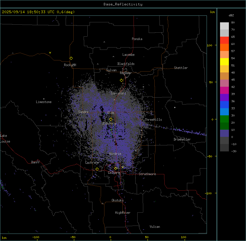Select the light gray 70-80 dBZ swatch
The height and width of the screenshot is (241, 246).
(224, 26)
